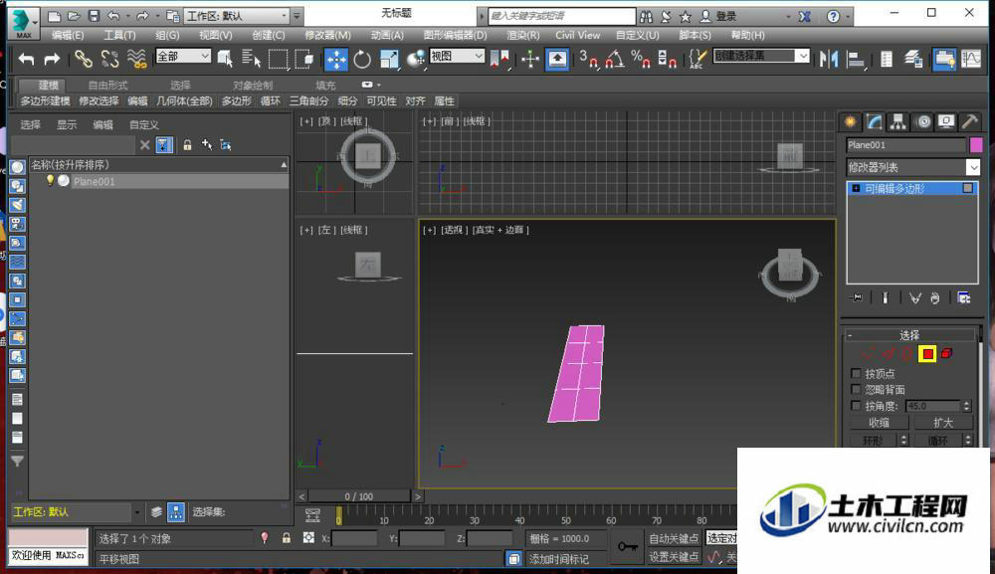Click the name column sort arrow

[284, 165]
